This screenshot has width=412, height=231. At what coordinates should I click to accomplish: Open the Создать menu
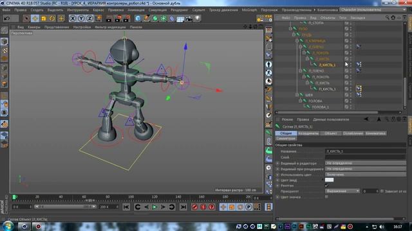click(37, 10)
